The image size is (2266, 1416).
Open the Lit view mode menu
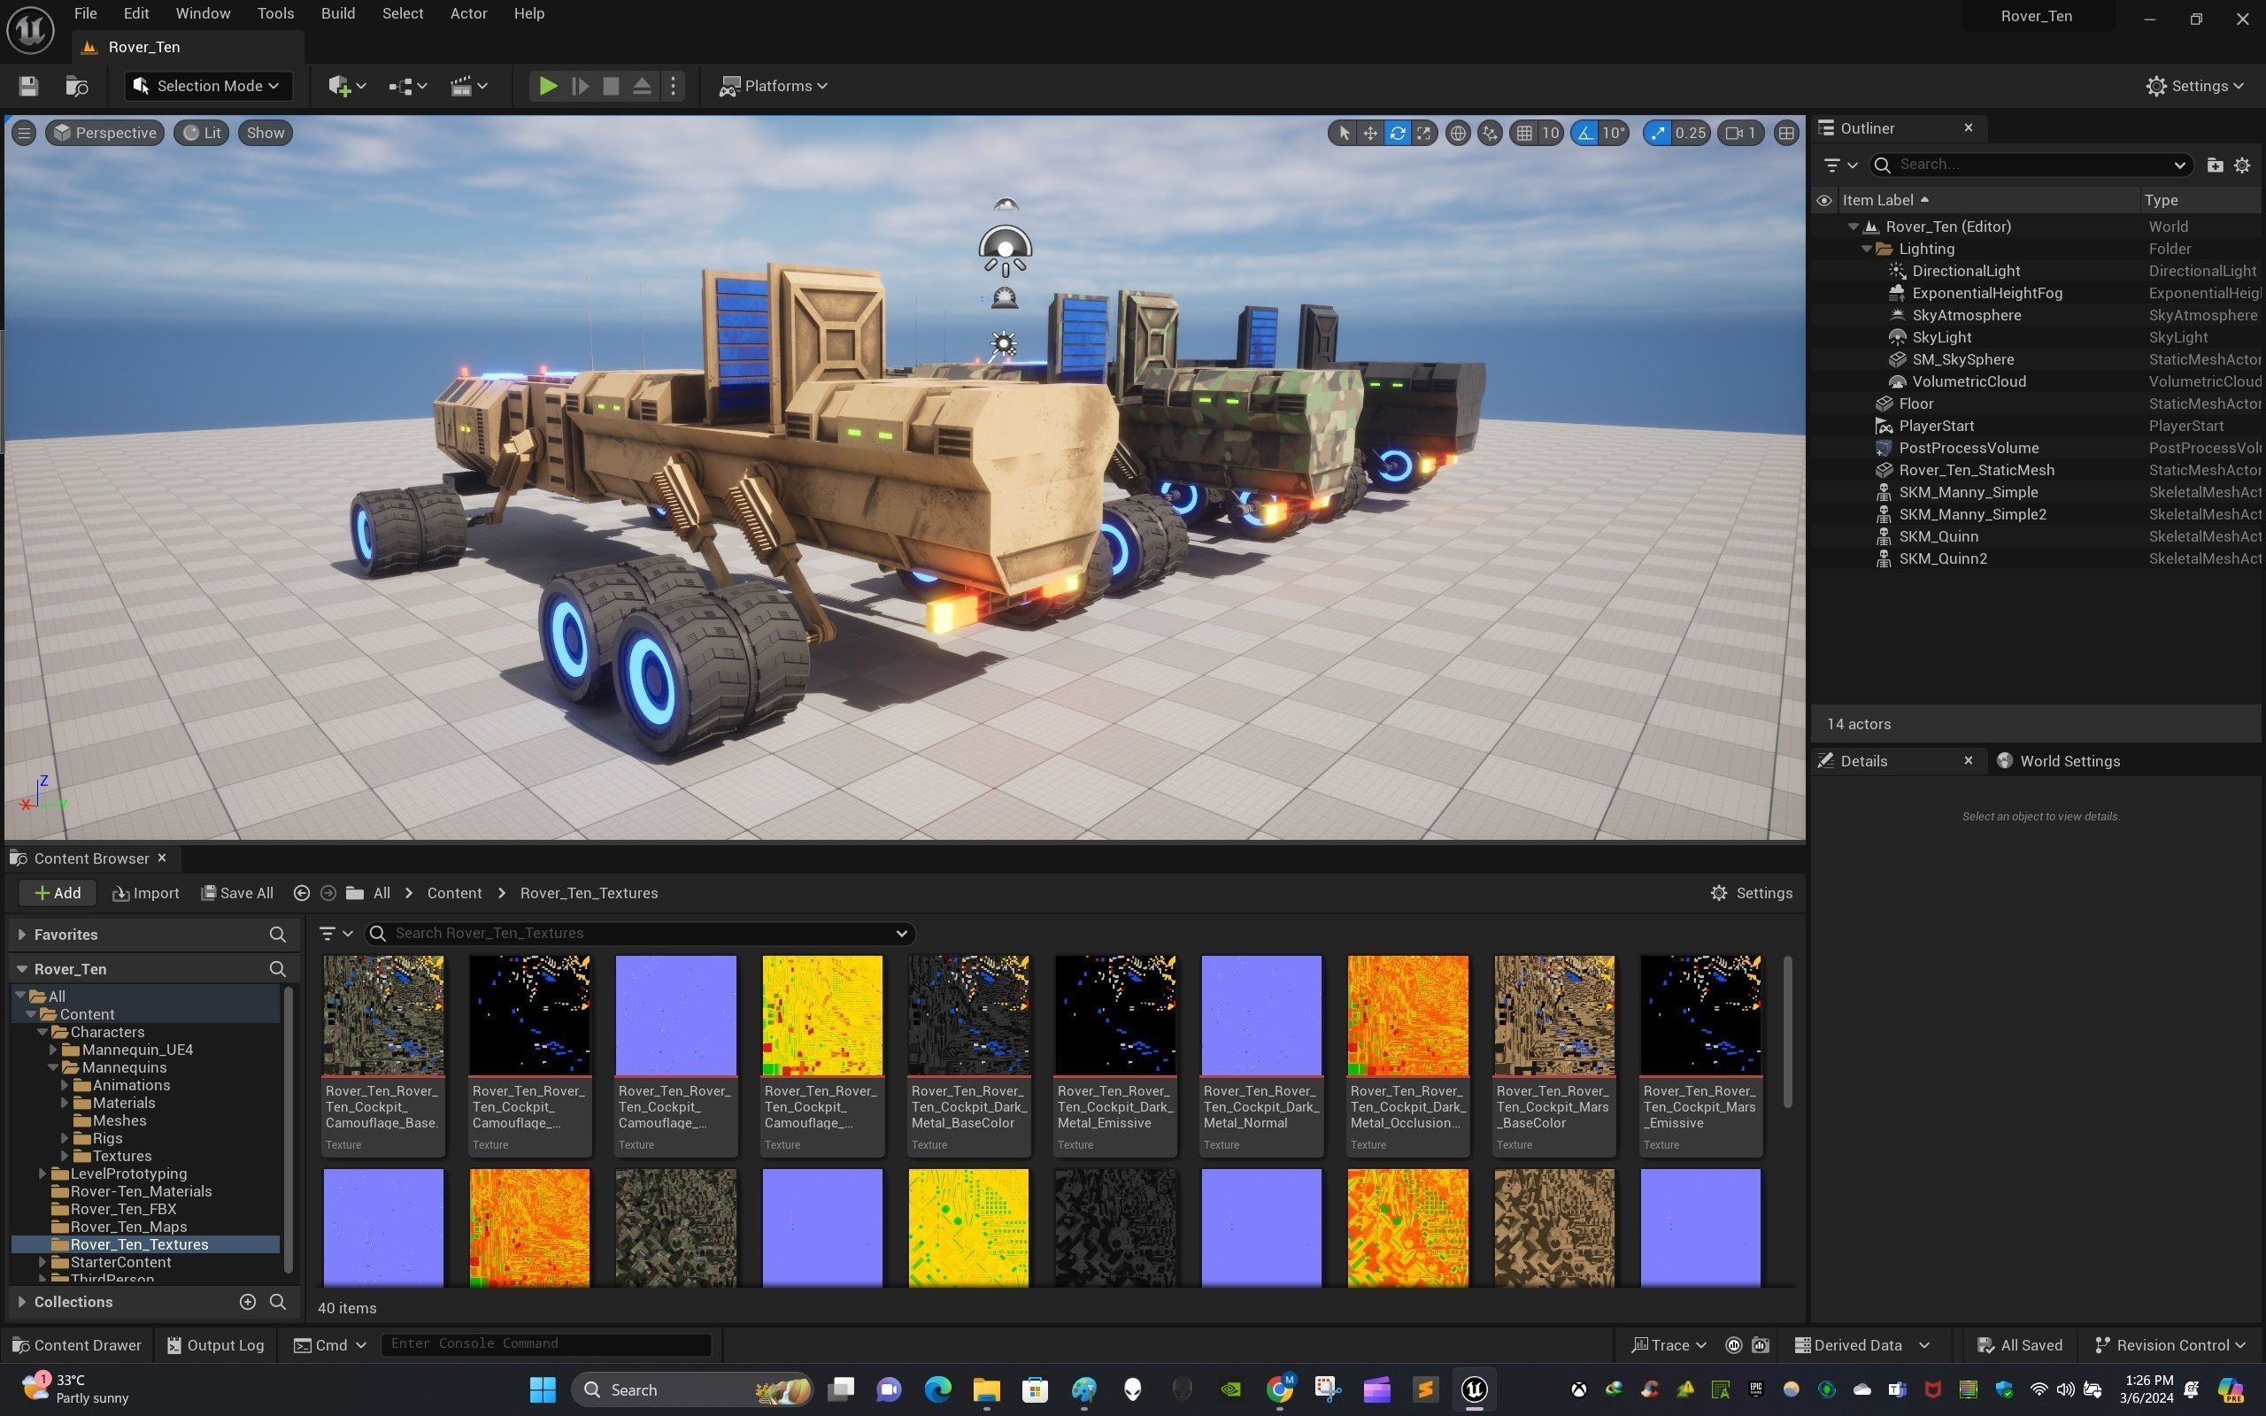tap(201, 133)
